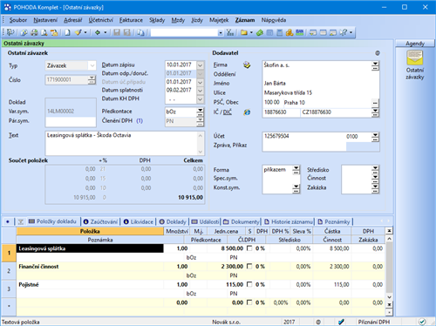Click the Číslo 171900001 stepper control
The height and width of the screenshot is (326, 436).
[92, 80]
